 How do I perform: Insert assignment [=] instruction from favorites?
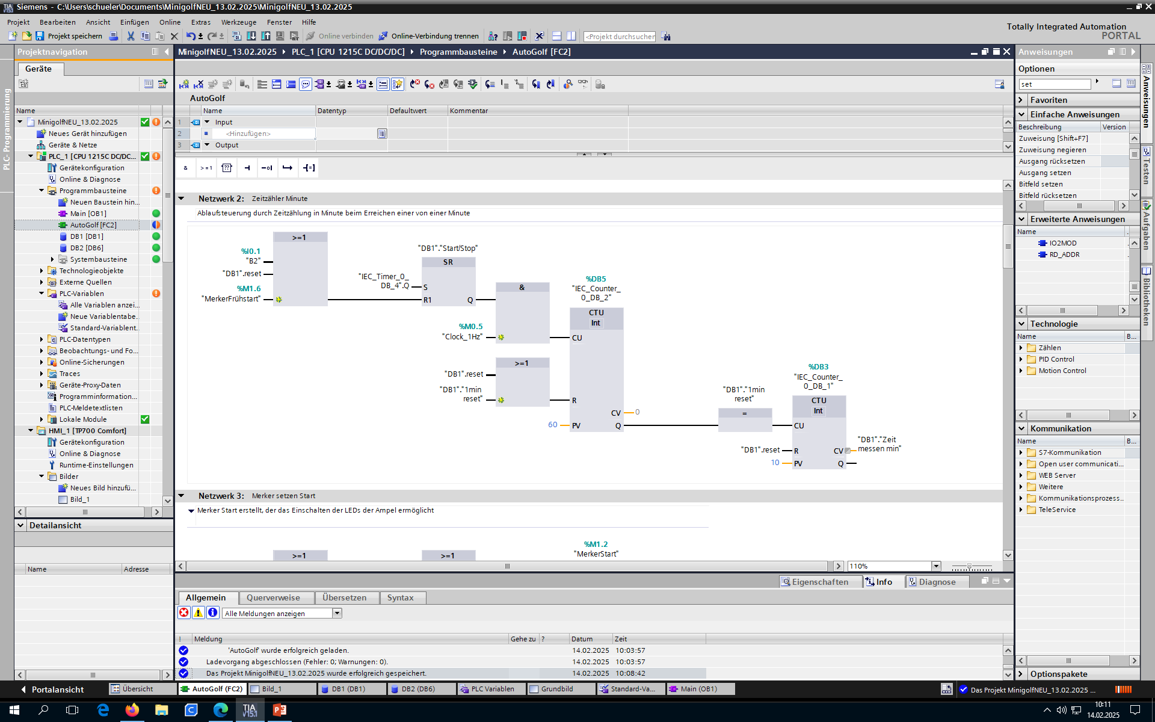309,168
